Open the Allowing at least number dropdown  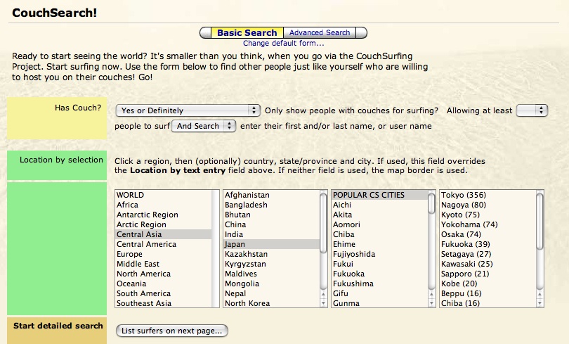[532, 110]
